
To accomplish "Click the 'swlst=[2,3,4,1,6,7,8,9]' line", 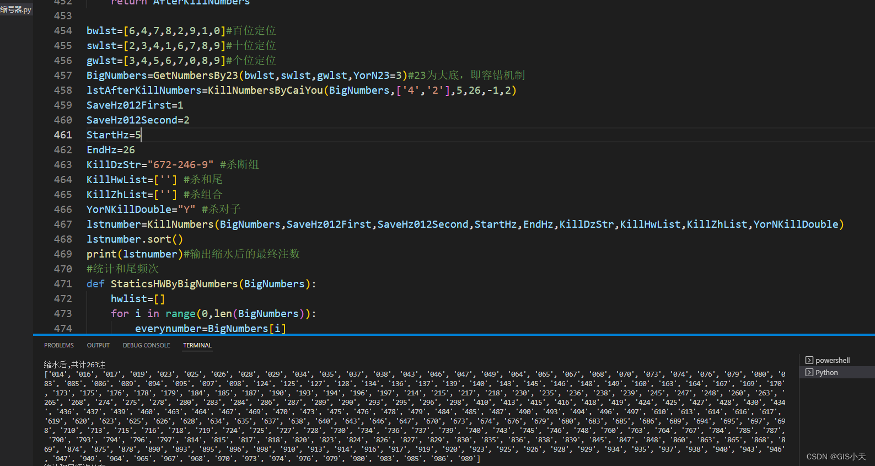I will (x=181, y=45).
